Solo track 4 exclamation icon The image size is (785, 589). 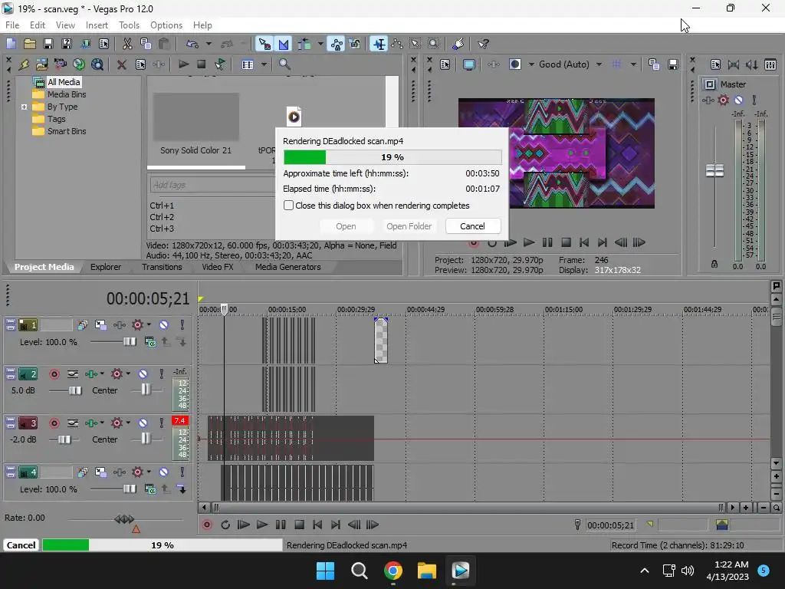pyautogui.click(x=182, y=472)
